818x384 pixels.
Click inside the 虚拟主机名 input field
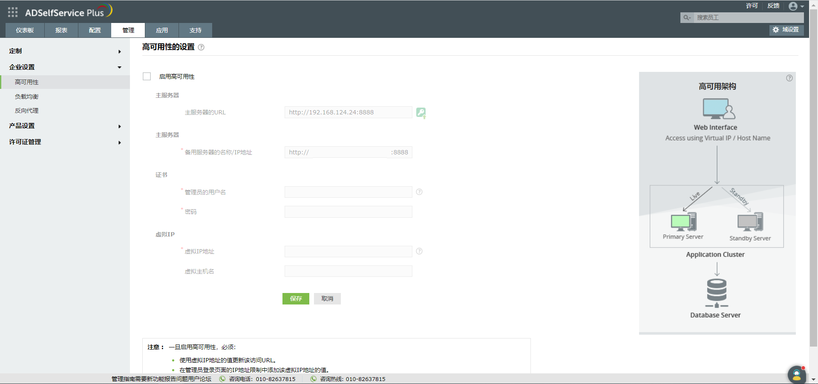(348, 271)
